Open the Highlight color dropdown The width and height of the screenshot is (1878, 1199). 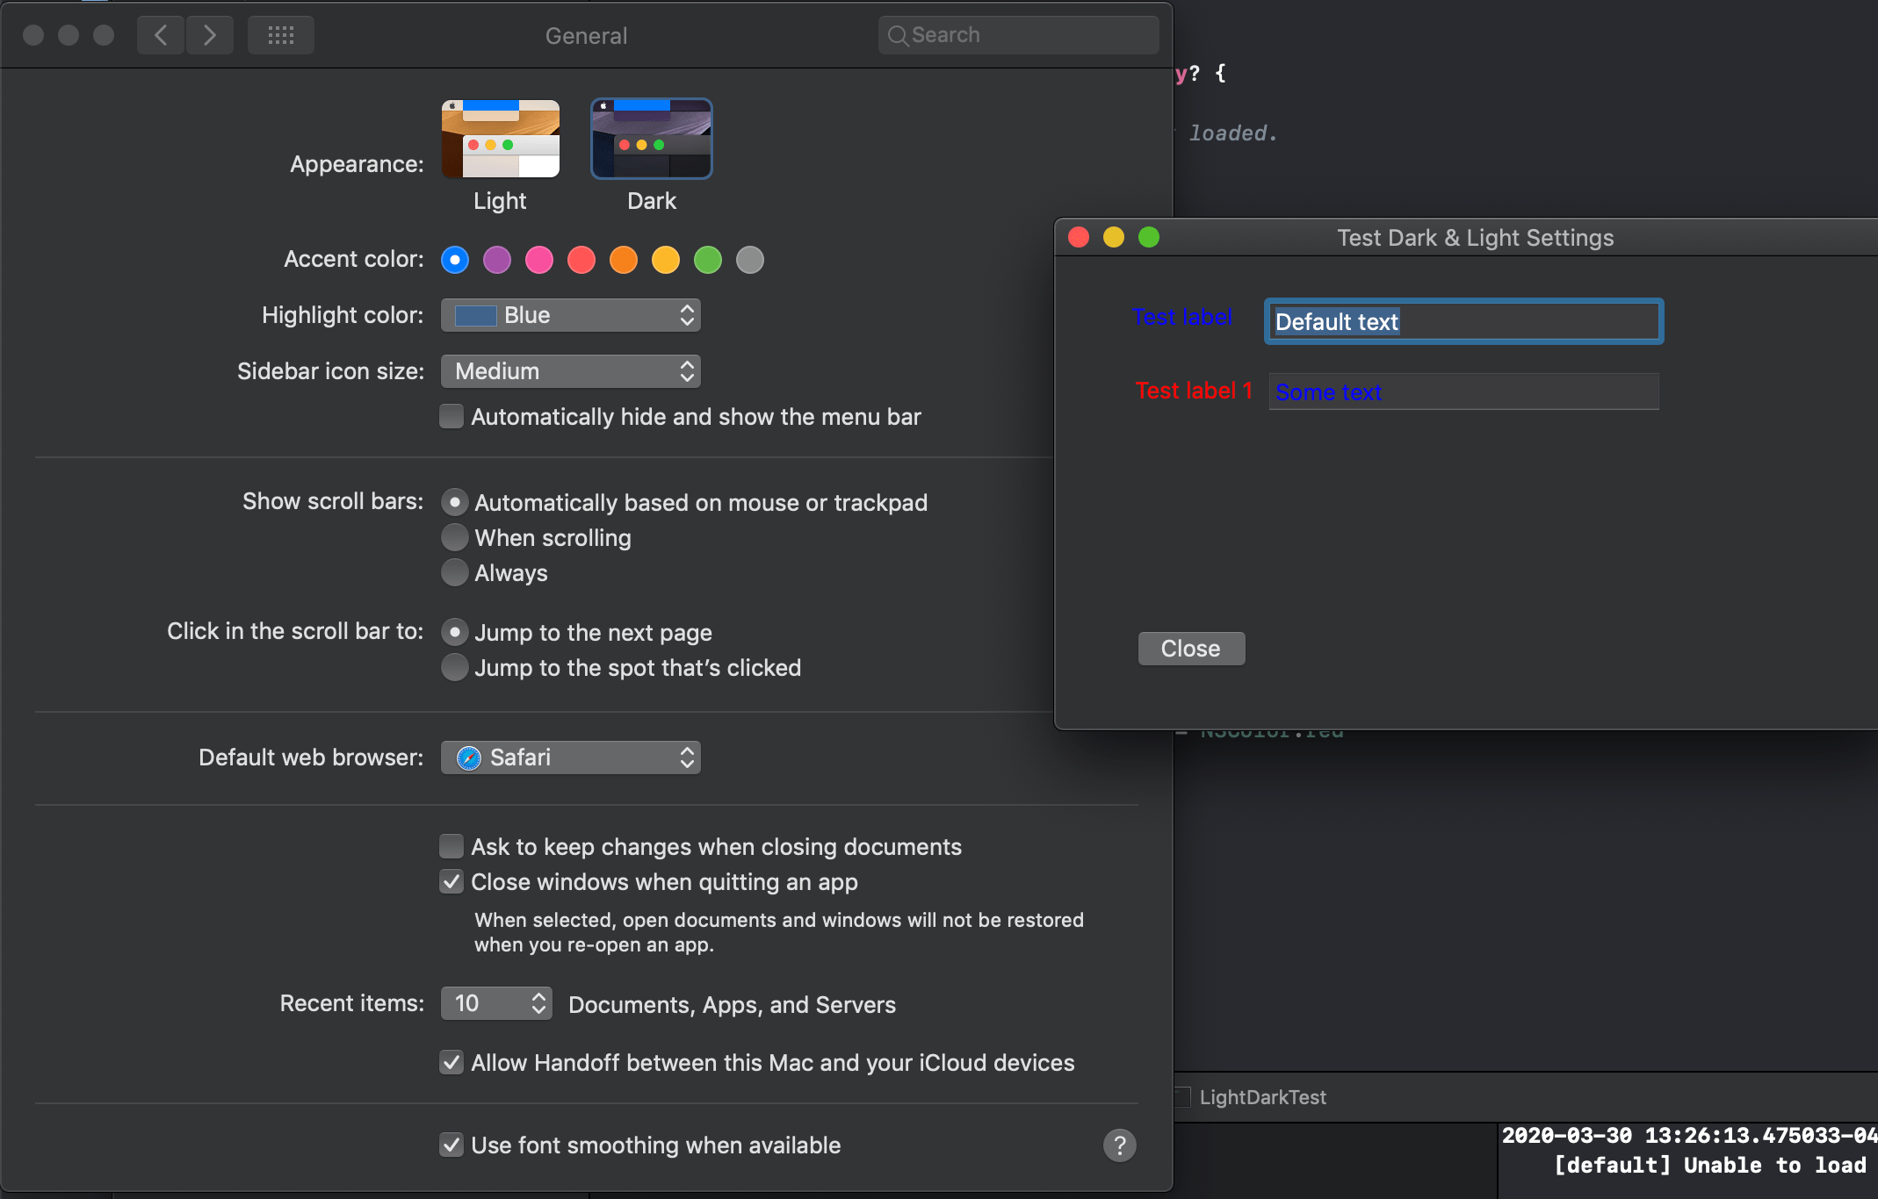[x=571, y=315]
